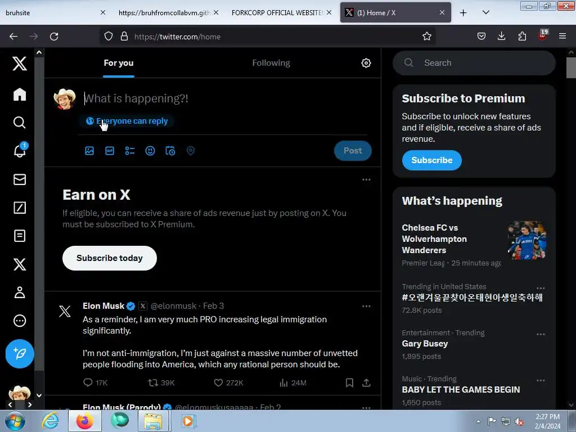Image resolution: width=576 pixels, height=432 pixels.
Task: Schedule the post with calendar icon
Action: (x=170, y=151)
